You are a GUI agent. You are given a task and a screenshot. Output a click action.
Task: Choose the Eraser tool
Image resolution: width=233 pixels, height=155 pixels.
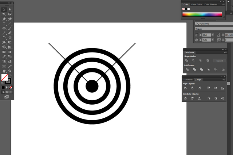pyautogui.click(x=10, y=33)
